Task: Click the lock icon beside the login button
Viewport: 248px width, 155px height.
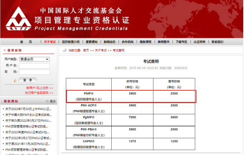Action: (15, 80)
